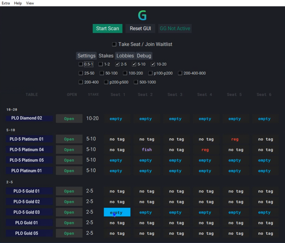Check the 500-1000 stakes checkbox
Image resolution: width=285 pixels, height=243 pixels.
(135, 82)
